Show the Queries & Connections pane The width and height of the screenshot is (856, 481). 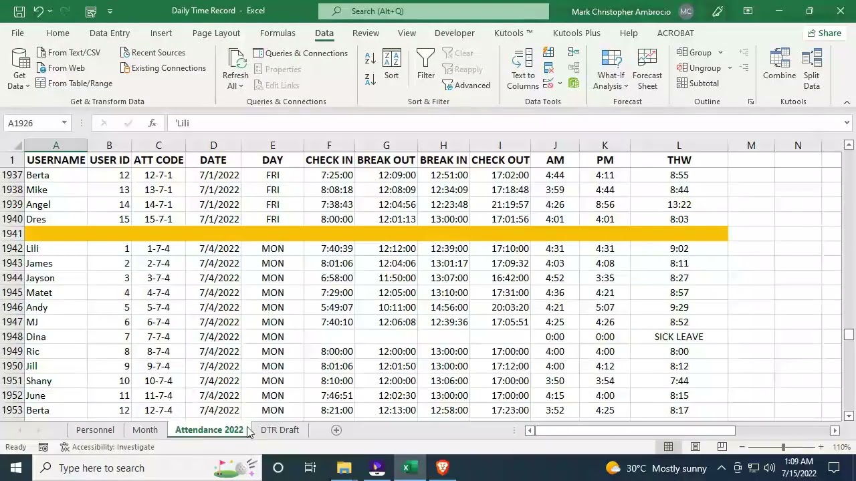[x=300, y=53]
